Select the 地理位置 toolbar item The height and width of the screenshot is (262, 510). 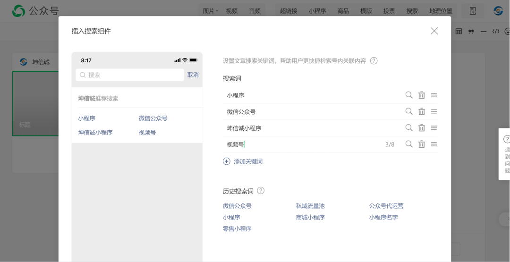441,11
